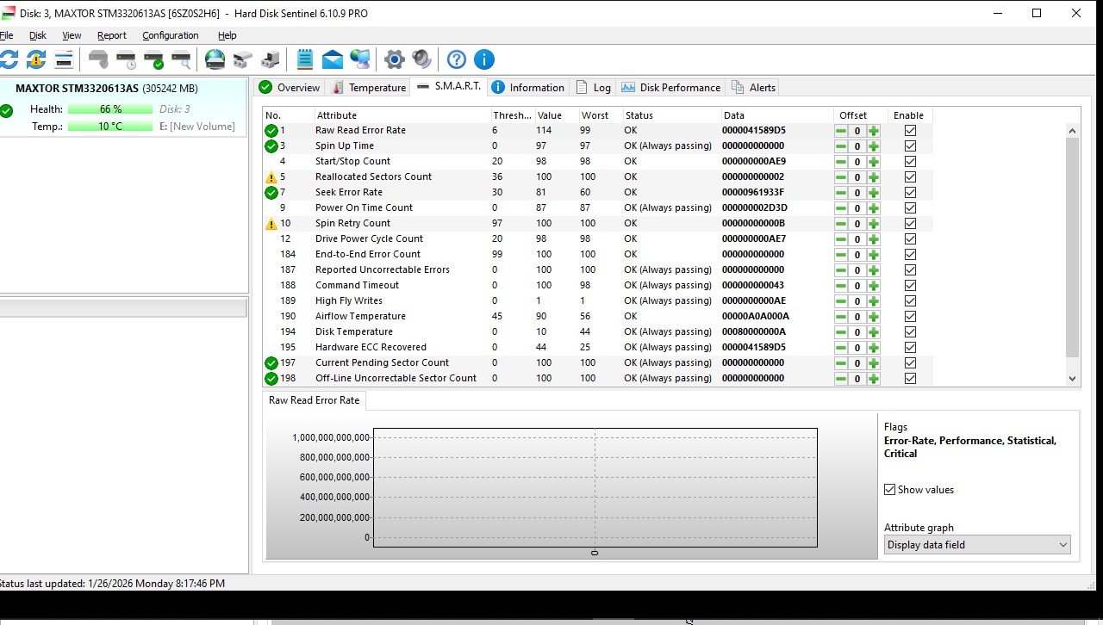Decrease offset for Spin Up Time
This screenshot has width=1103, height=625.
[841, 146]
